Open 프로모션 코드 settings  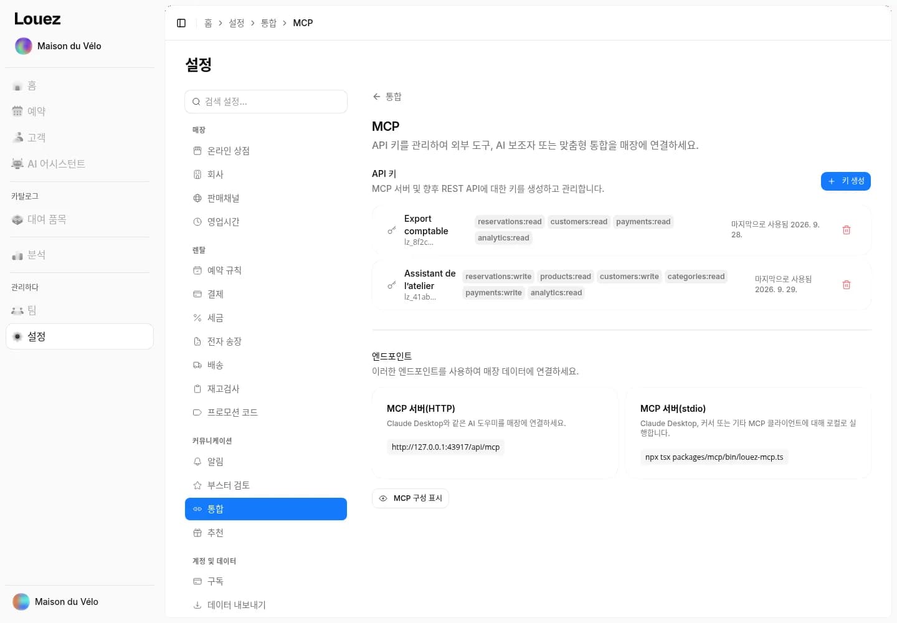point(266,412)
